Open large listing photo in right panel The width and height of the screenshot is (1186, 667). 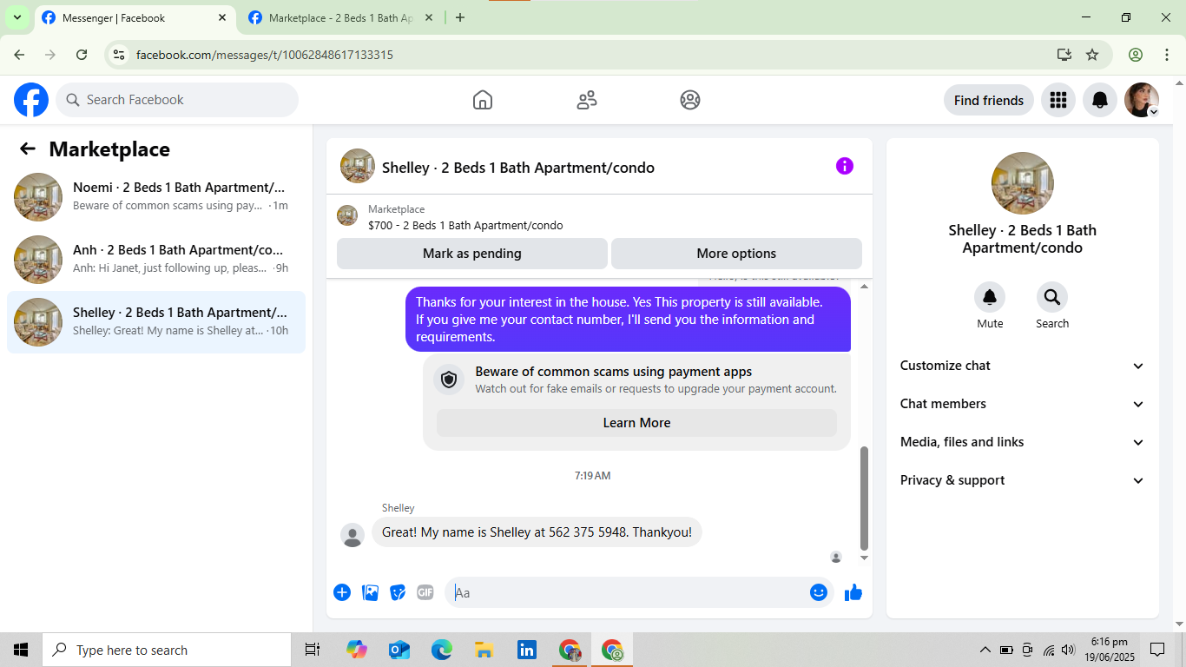[x=1023, y=183]
